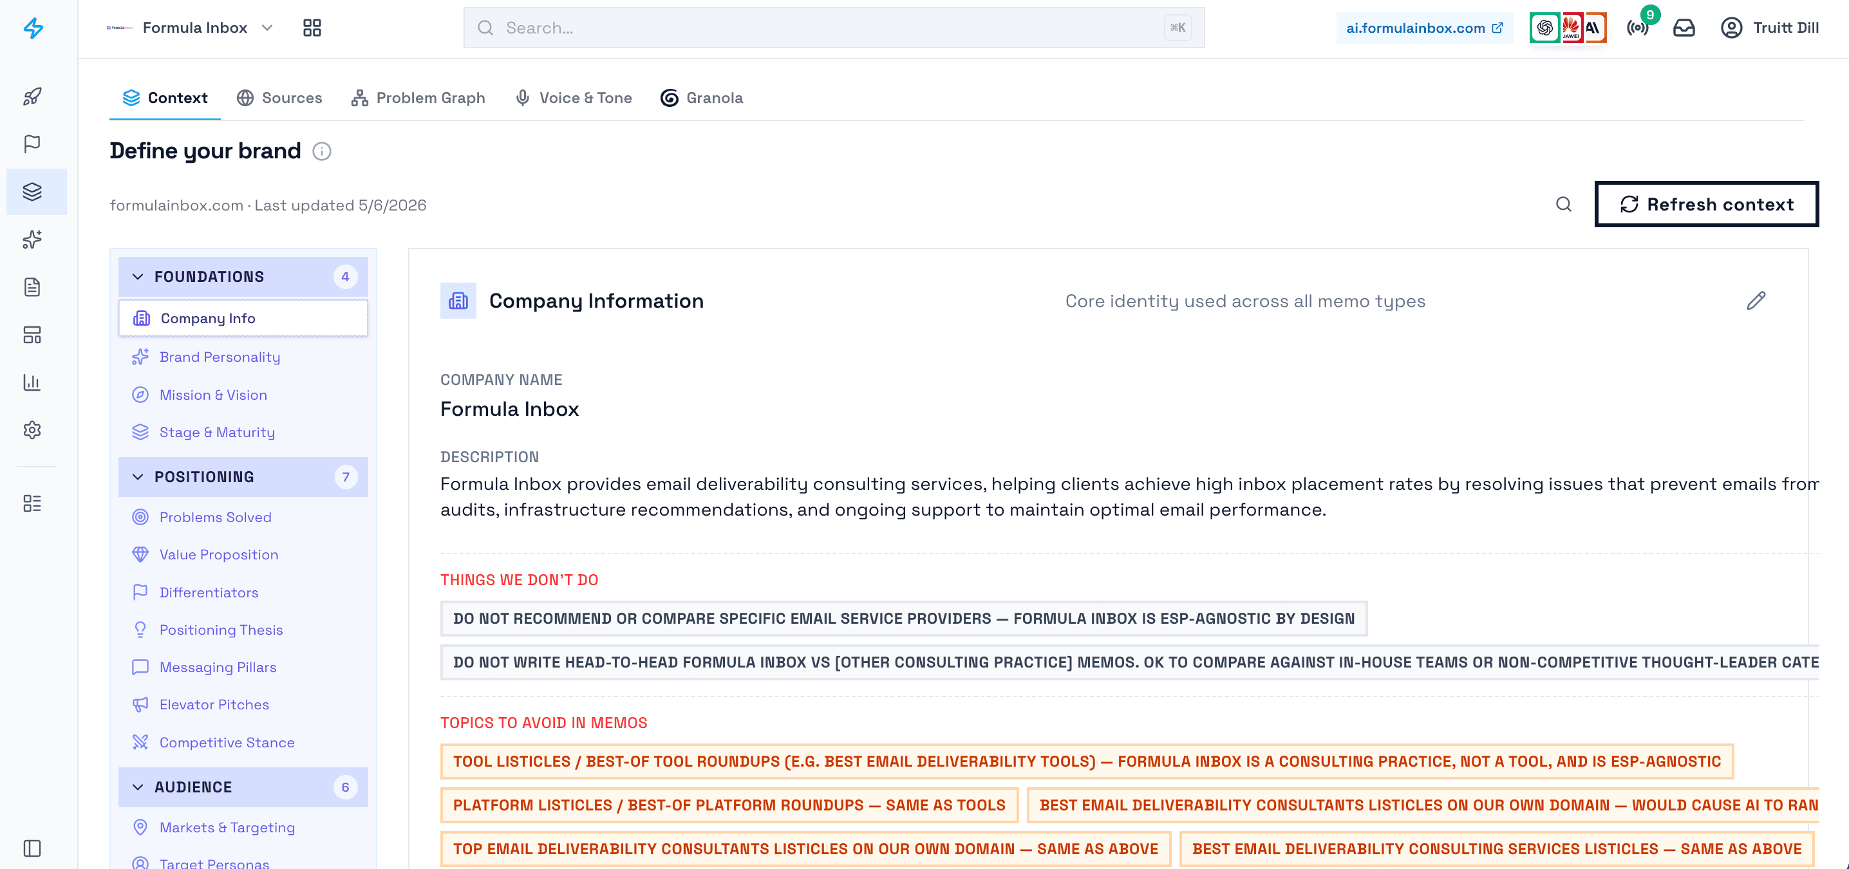
Task: Click the Company Information building icon
Action: [458, 301]
